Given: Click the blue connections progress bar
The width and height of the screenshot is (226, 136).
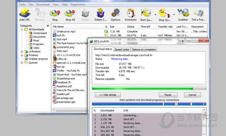Looking at the screenshot, I should (149, 104).
